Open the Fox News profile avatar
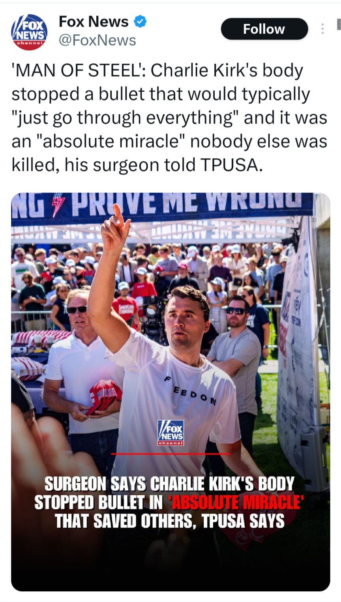341x602 pixels. click(29, 32)
